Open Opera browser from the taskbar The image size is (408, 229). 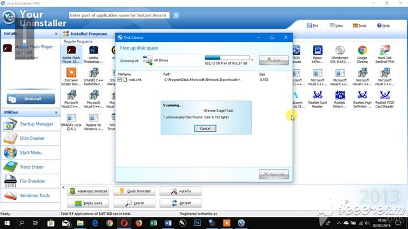point(124,223)
